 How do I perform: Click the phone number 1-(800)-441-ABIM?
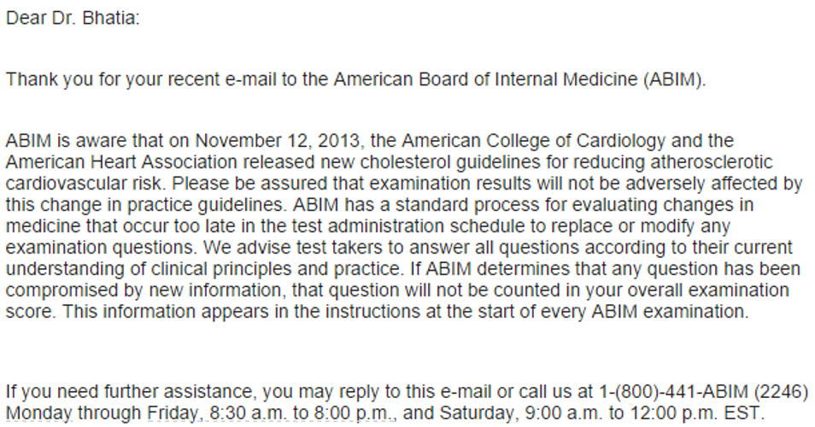tap(674, 392)
